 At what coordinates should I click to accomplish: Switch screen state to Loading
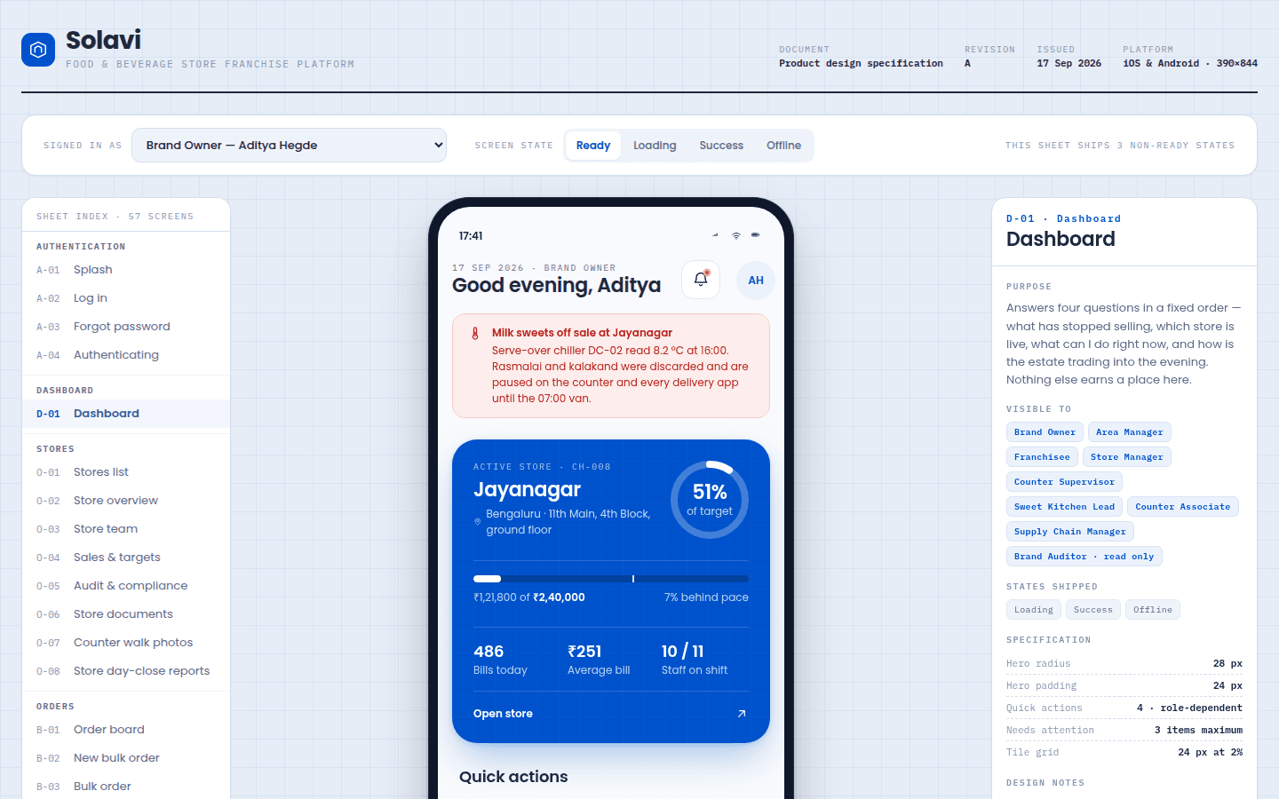pos(655,146)
